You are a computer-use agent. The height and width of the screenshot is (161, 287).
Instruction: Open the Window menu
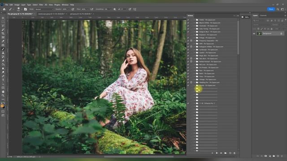tap(65, 4)
